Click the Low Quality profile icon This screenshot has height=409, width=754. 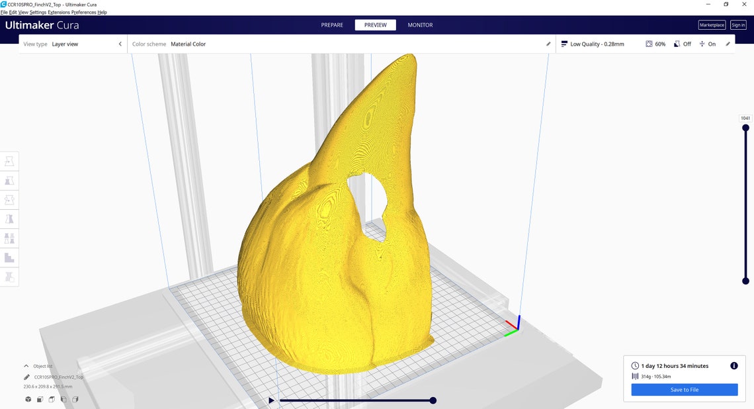coord(564,44)
